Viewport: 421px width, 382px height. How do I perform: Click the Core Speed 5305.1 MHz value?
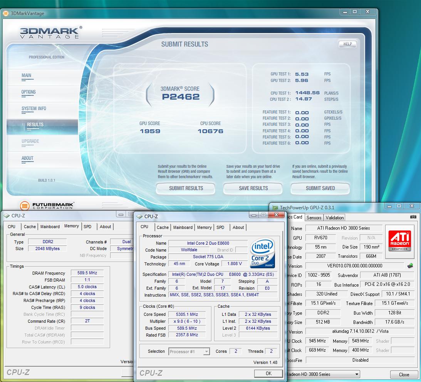(x=187, y=314)
